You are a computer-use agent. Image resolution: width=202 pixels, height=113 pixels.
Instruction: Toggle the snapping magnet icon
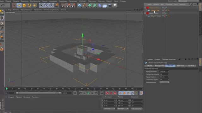[2, 49]
